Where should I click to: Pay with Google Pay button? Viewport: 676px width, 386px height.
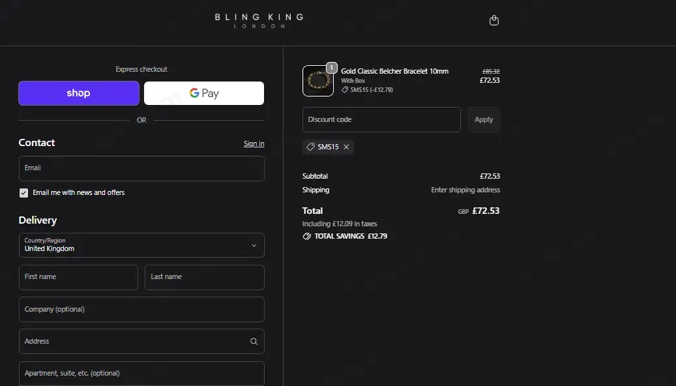click(204, 93)
